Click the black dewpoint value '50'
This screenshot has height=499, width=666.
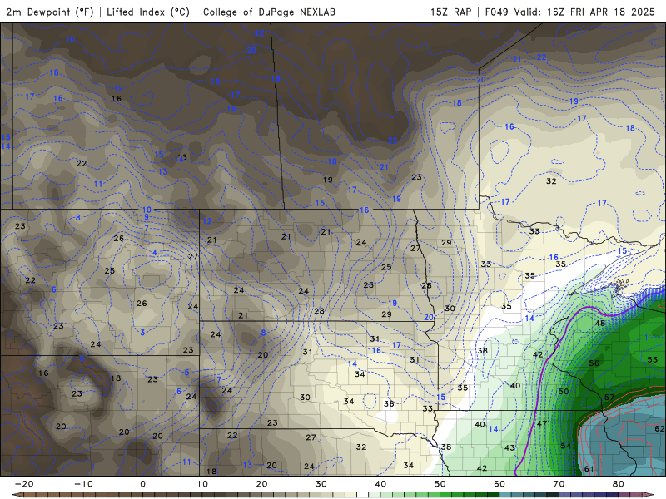pos(564,391)
